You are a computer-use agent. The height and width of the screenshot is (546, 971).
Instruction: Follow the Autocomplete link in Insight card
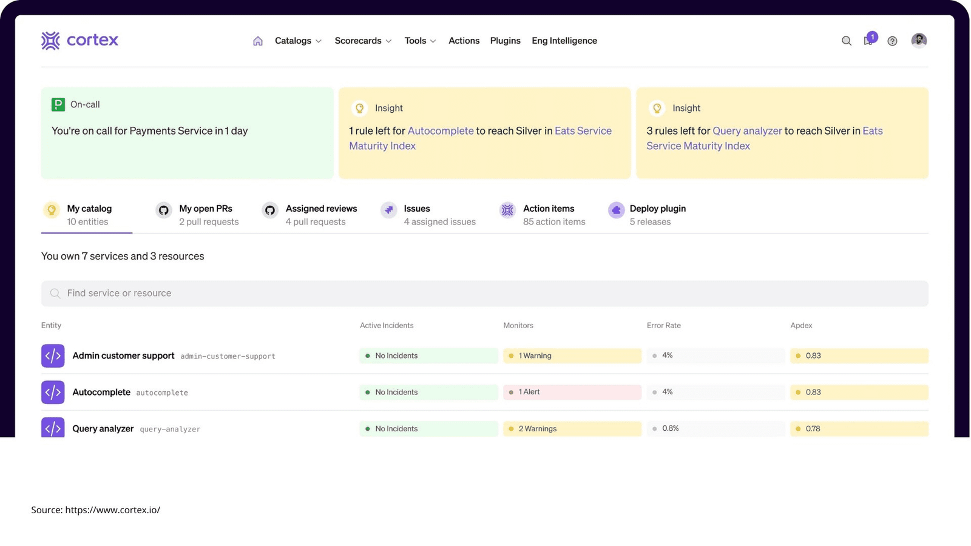point(441,131)
